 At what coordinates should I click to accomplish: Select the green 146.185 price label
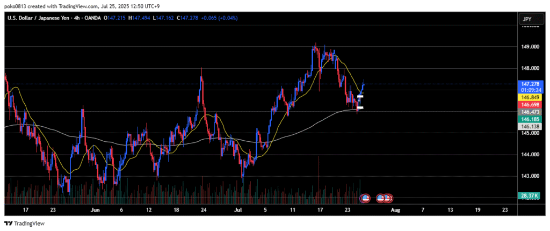click(530, 119)
